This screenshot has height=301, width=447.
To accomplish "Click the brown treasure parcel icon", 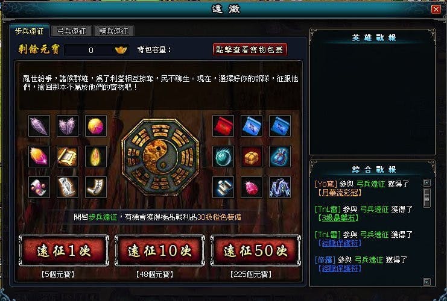I will 252,157.
